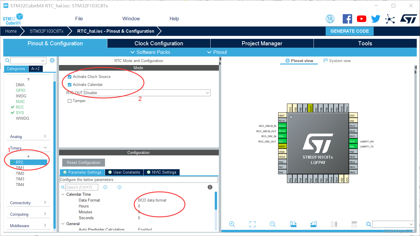The width and height of the screenshot is (420, 236).
Task: Open the Twitter link icon
Action: 376,19
